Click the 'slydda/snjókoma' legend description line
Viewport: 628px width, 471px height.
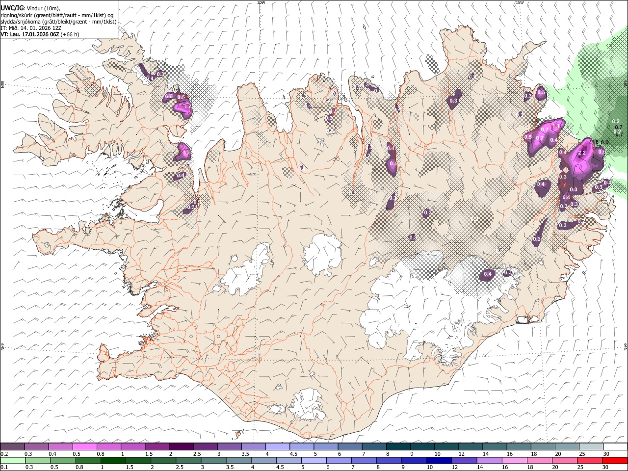click(59, 21)
